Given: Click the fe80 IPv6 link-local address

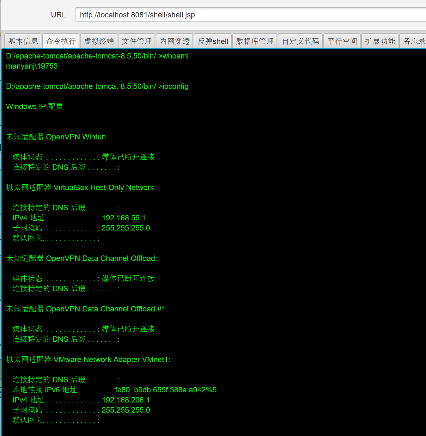Looking at the screenshot, I should (166, 390).
